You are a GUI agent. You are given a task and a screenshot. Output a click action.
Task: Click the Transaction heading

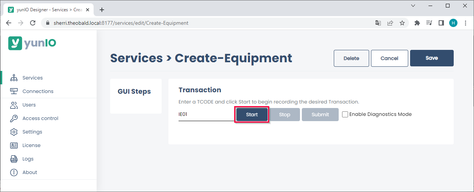click(200, 90)
